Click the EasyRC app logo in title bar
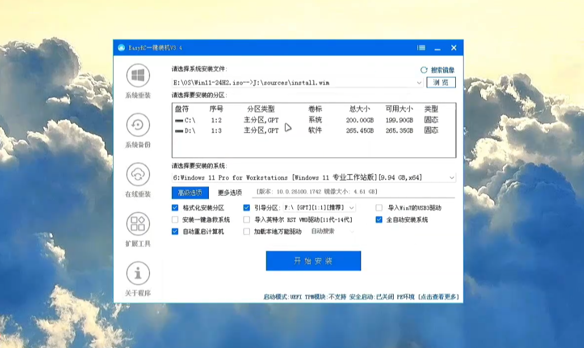The width and height of the screenshot is (584, 348). (122, 48)
